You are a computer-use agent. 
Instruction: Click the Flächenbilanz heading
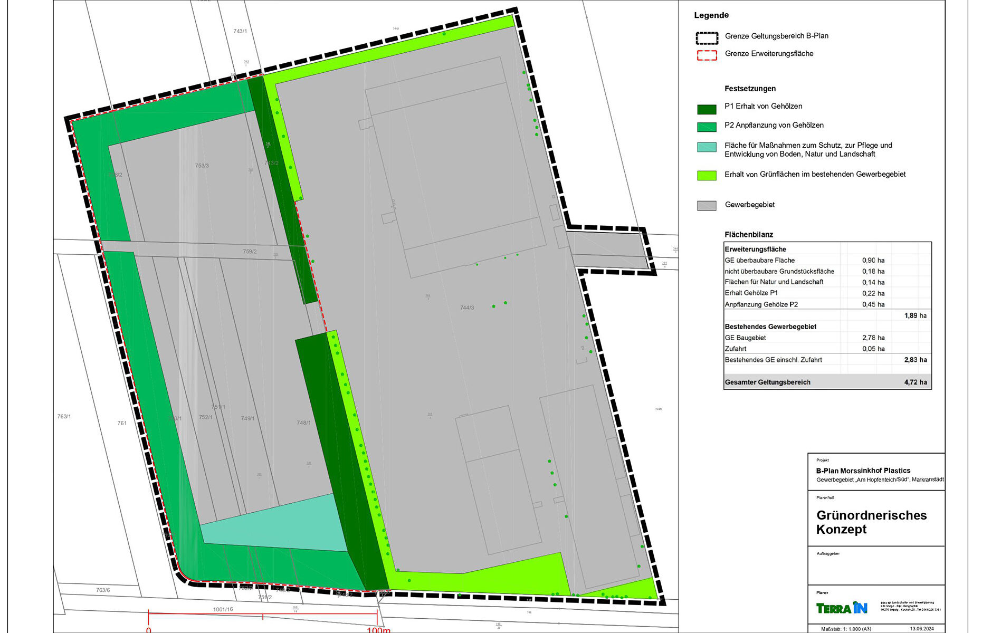tap(748, 235)
